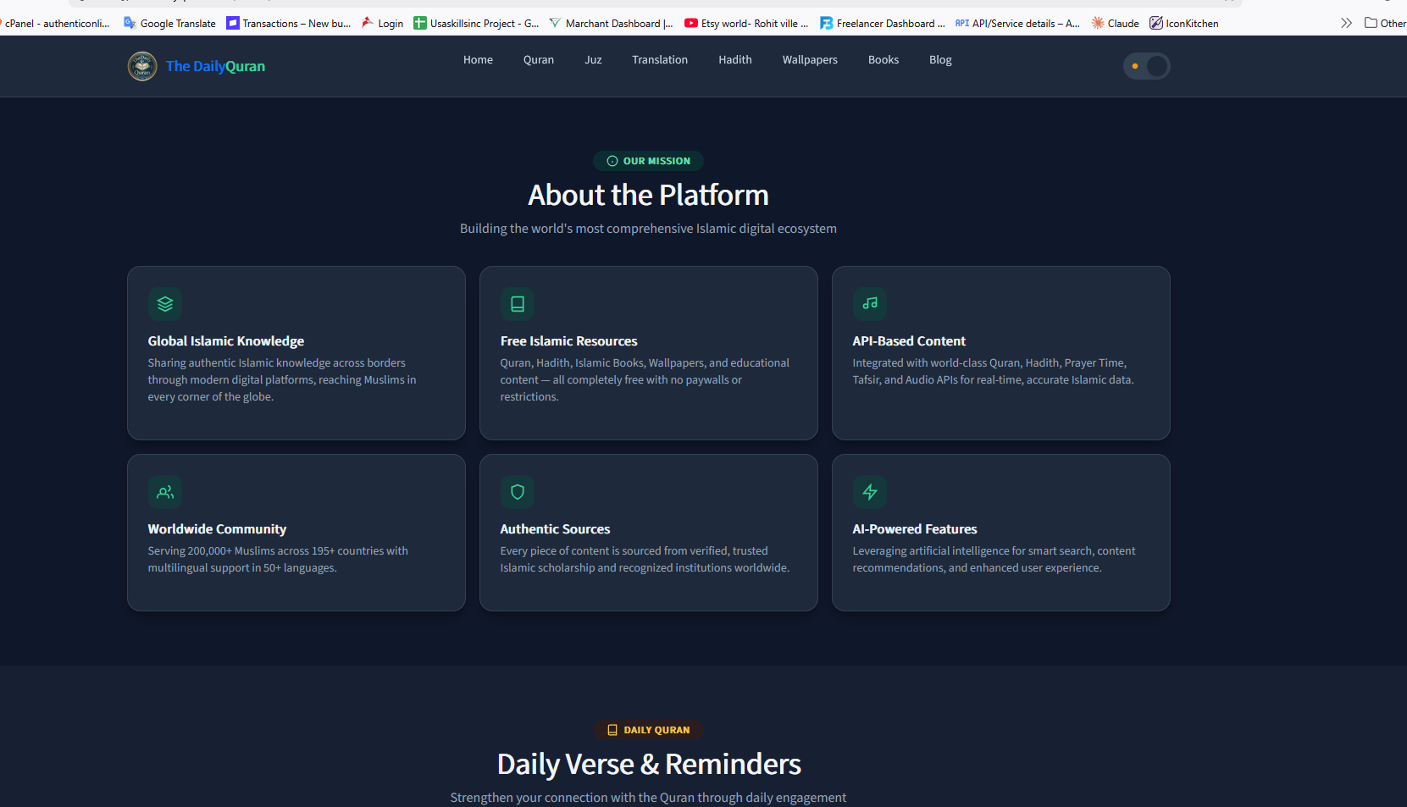Screen dimensions: 1407x807
Task: Select Translation in the navbar
Action: tap(660, 60)
